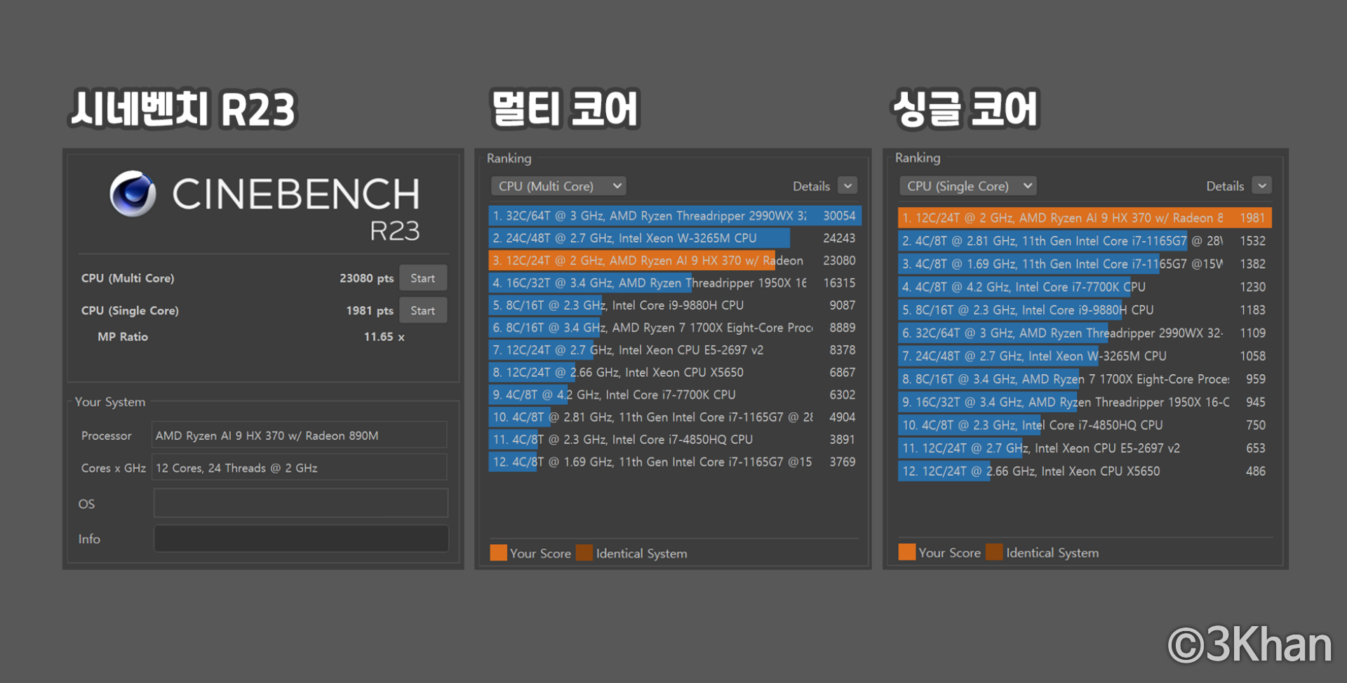1347x683 pixels.
Task: Select Xeon W-3265M row scoring 24243
Action: tap(674, 238)
